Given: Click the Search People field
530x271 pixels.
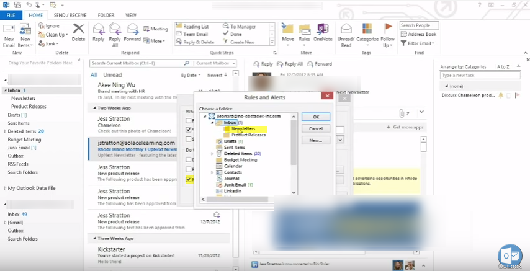Looking at the screenshot, I should [419, 25].
